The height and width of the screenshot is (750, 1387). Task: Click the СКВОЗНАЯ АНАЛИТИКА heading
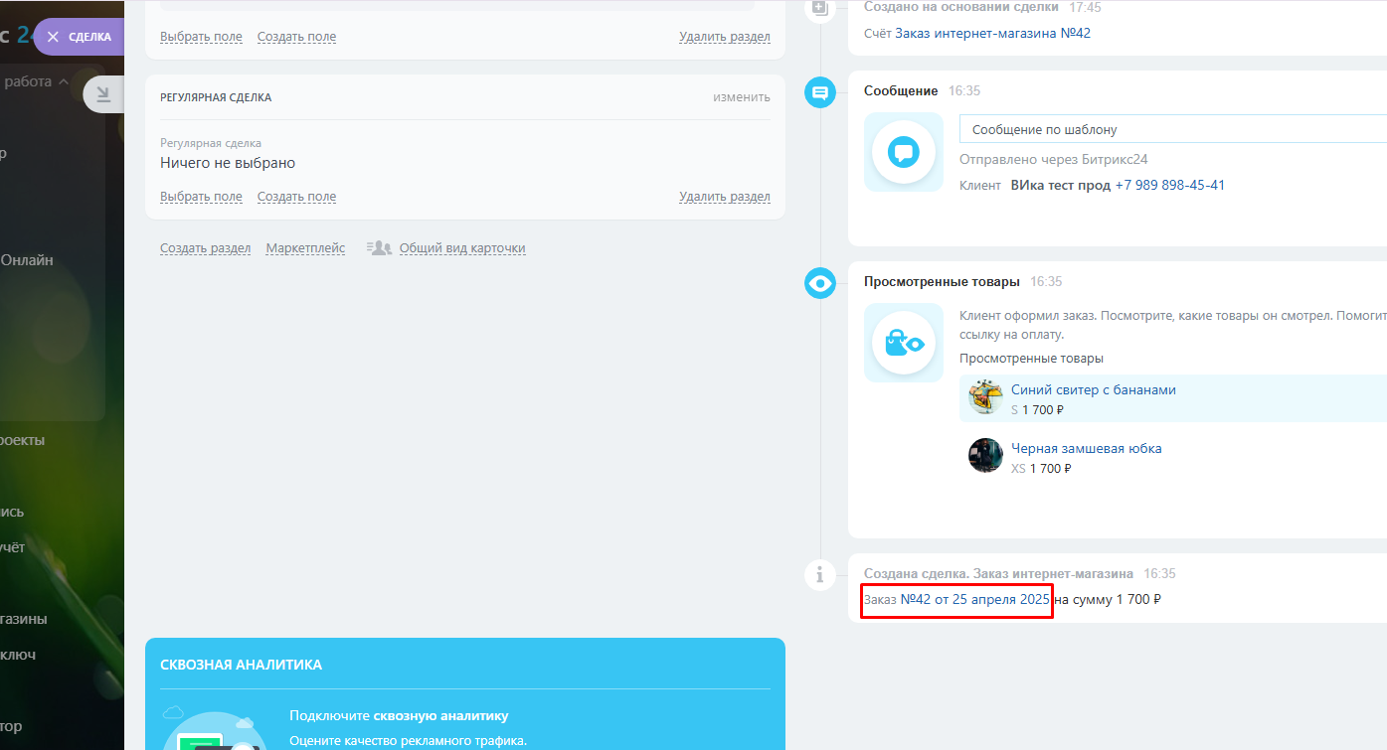[x=241, y=665]
